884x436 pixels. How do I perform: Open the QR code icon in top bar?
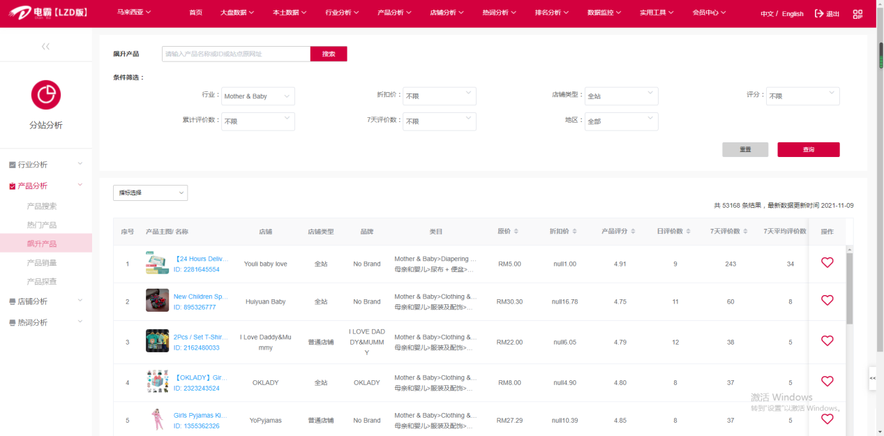[x=857, y=13]
